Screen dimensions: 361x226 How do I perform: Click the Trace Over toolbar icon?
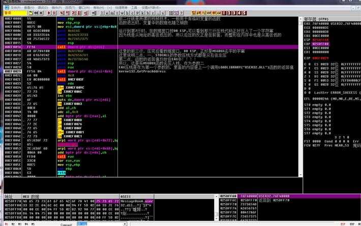click(79, 13)
